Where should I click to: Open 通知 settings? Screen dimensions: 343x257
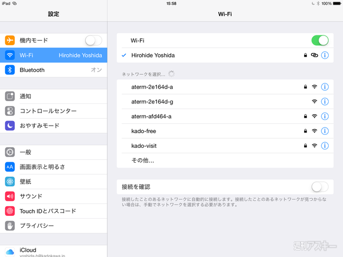[54, 97]
